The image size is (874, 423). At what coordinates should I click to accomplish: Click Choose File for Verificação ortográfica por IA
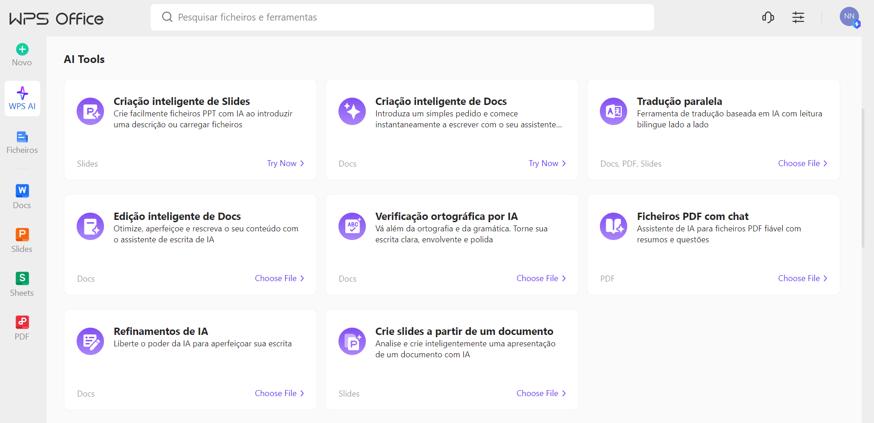pyautogui.click(x=541, y=278)
